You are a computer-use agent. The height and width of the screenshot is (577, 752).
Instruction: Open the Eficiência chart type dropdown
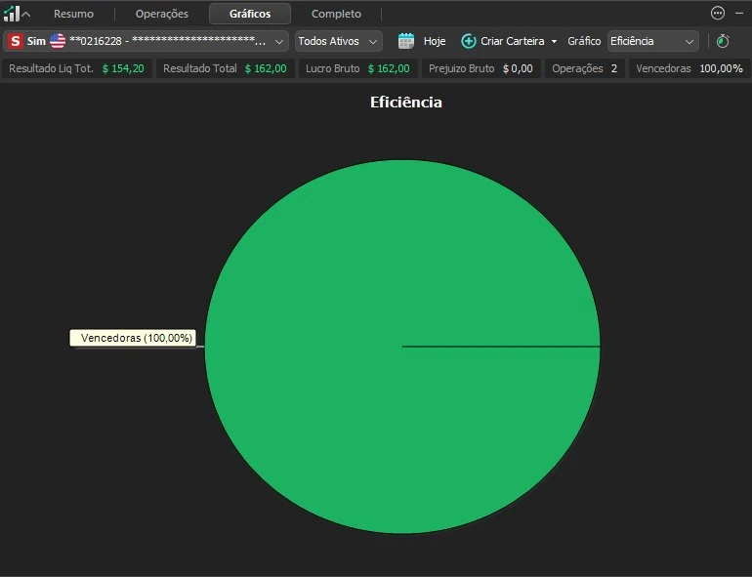652,41
